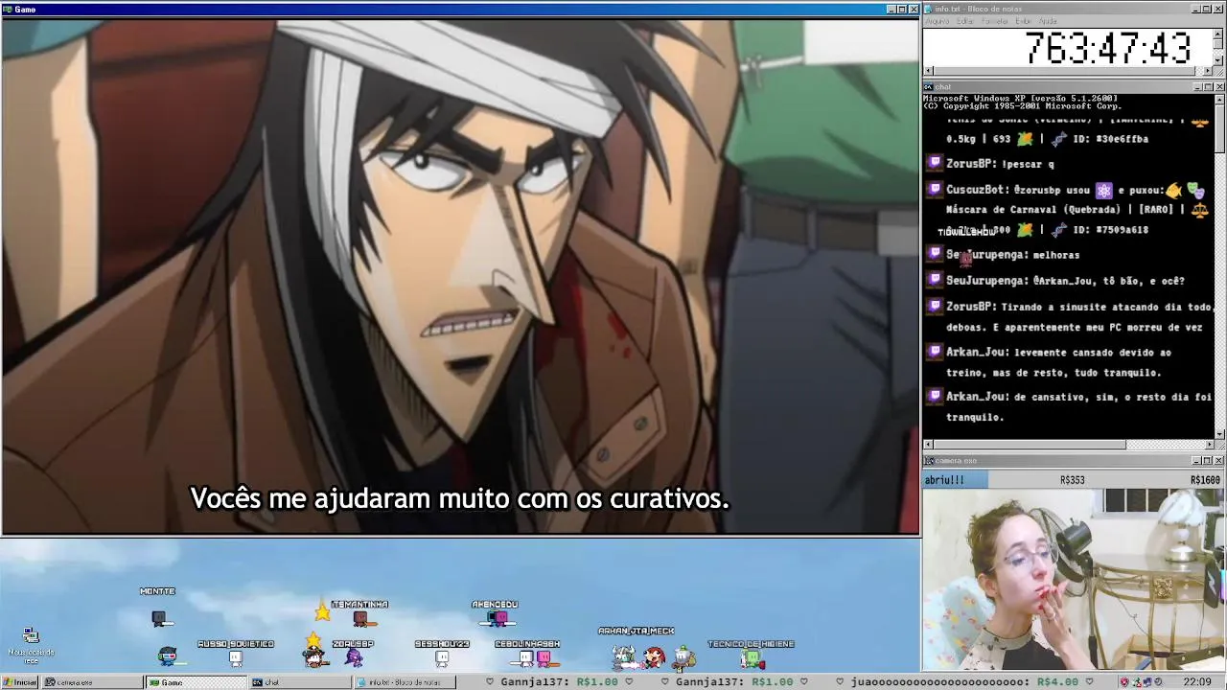
Task: Click the TECNICO_DE_HIGIENE avatar
Action: pyautogui.click(x=752, y=658)
